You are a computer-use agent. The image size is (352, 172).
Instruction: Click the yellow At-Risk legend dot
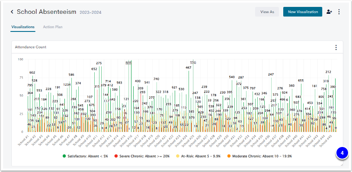177,156
